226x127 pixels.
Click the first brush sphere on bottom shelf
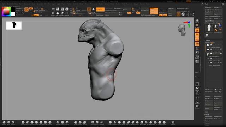point(4,122)
